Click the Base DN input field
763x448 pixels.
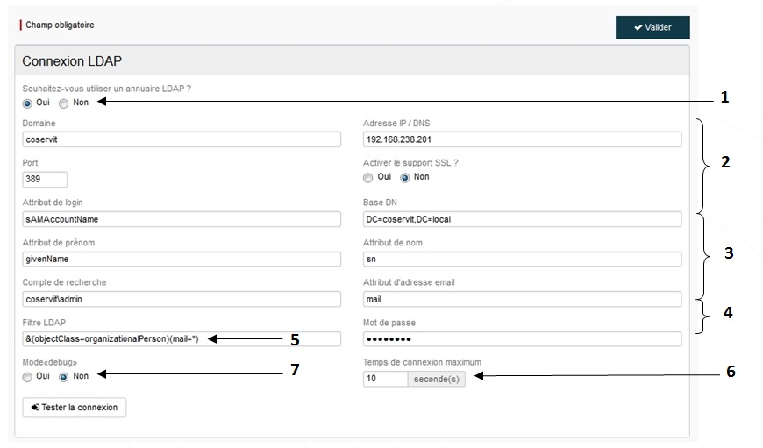pyautogui.click(x=522, y=219)
